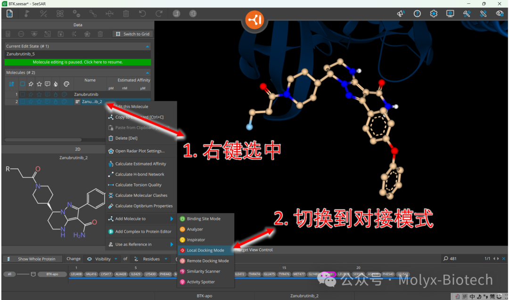Click the undo arrow in top toolbar
509x300 pixels.
click(x=142, y=14)
